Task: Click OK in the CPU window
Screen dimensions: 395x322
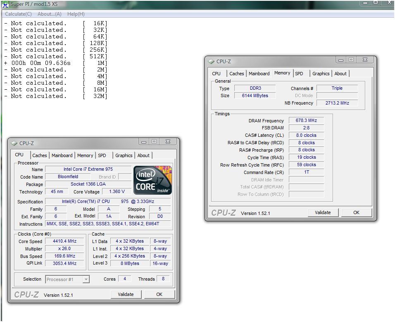Action: (159, 294)
